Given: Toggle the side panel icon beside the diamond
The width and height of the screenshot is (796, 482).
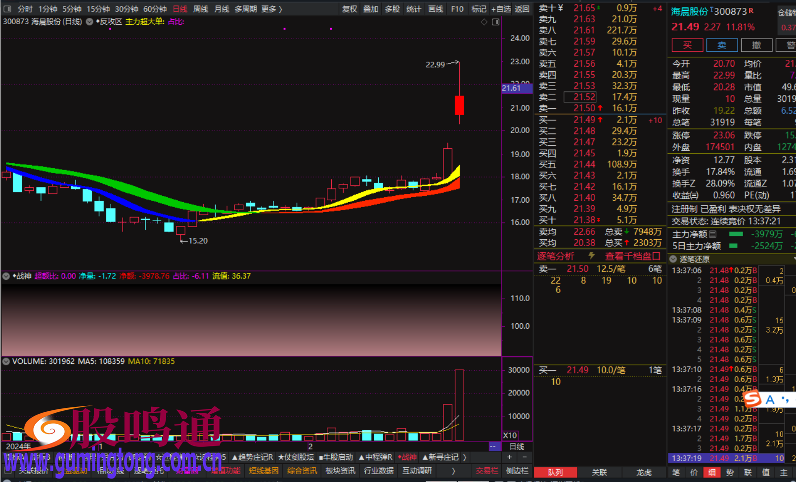Looking at the screenshot, I should pyautogui.click(x=495, y=22).
